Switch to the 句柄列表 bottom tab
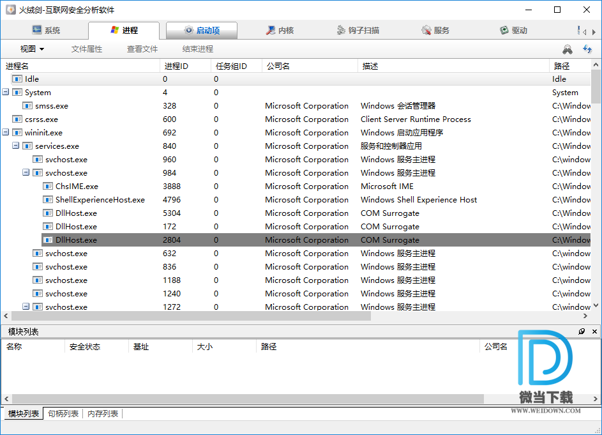 (63, 414)
